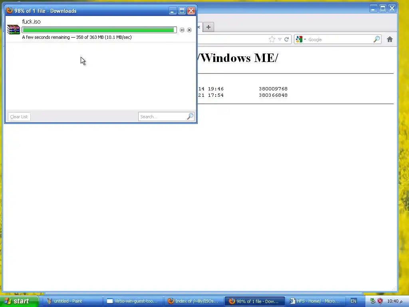Switch to Virtio-win-guest-tools taskbar item
The width and height of the screenshot is (409, 307).
133,301
